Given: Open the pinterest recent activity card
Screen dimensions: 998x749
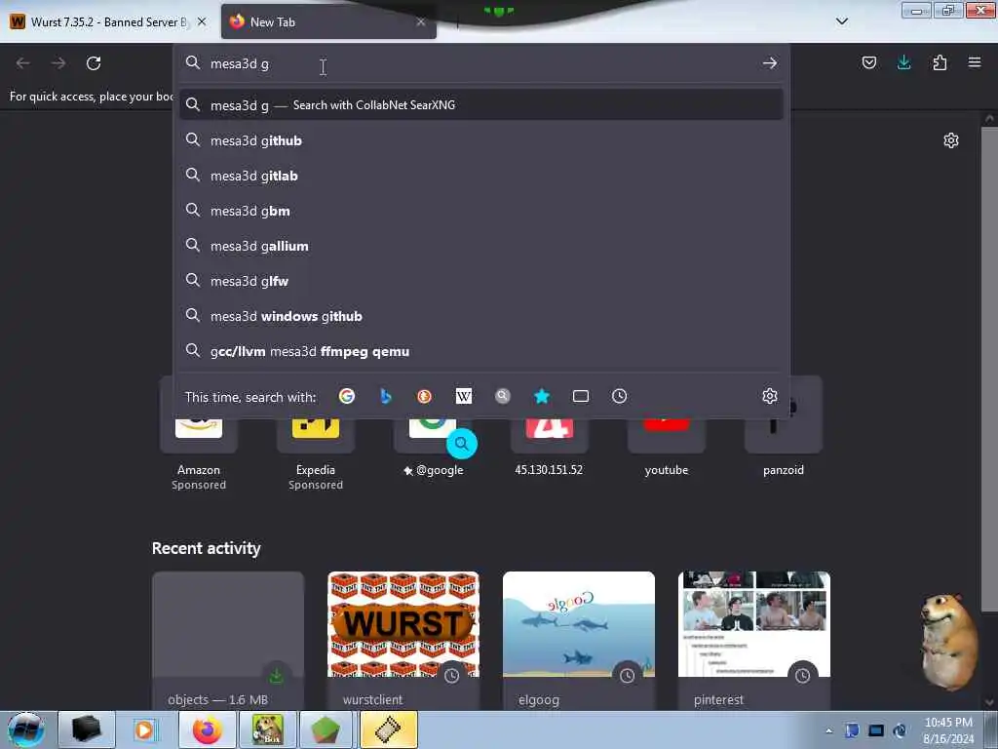Looking at the screenshot, I should coord(754,640).
